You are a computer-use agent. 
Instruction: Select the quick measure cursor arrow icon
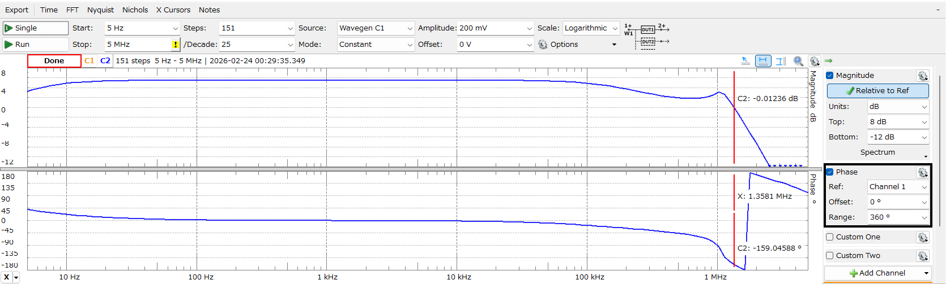[x=745, y=61]
